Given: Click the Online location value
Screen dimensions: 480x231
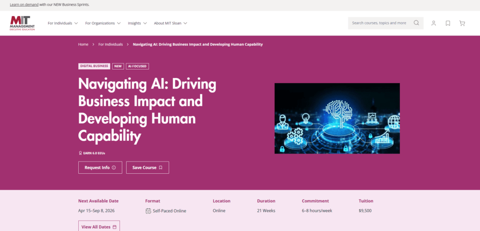Looking at the screenshot, I should (219, 211).
